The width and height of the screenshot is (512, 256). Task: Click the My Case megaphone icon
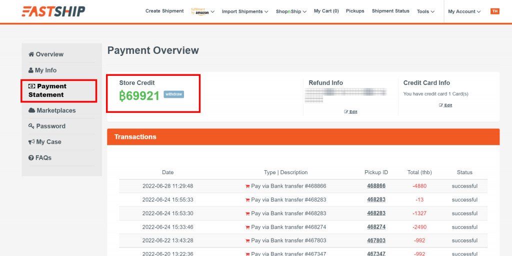pos(31,142)
